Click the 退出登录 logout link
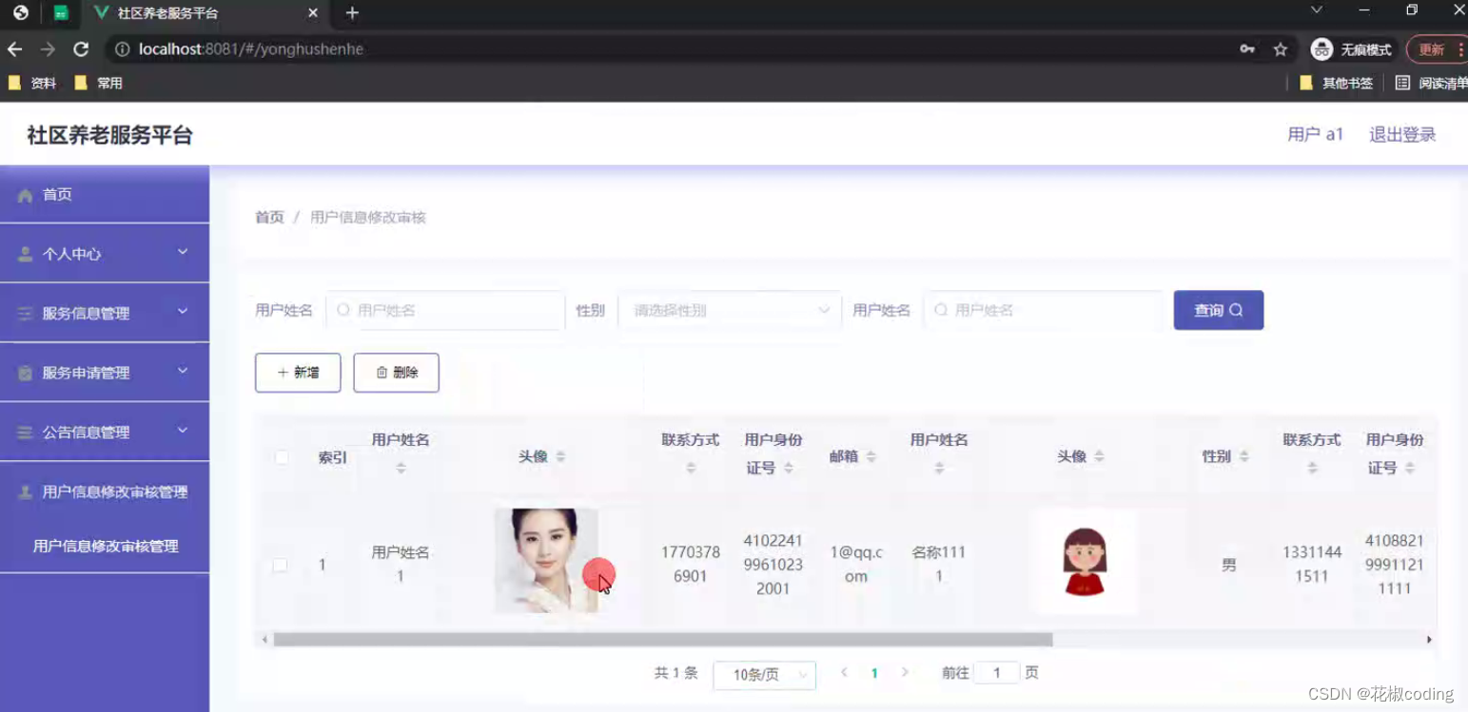Screen dimensions: 1468x712 click(x=1400, y=134)
